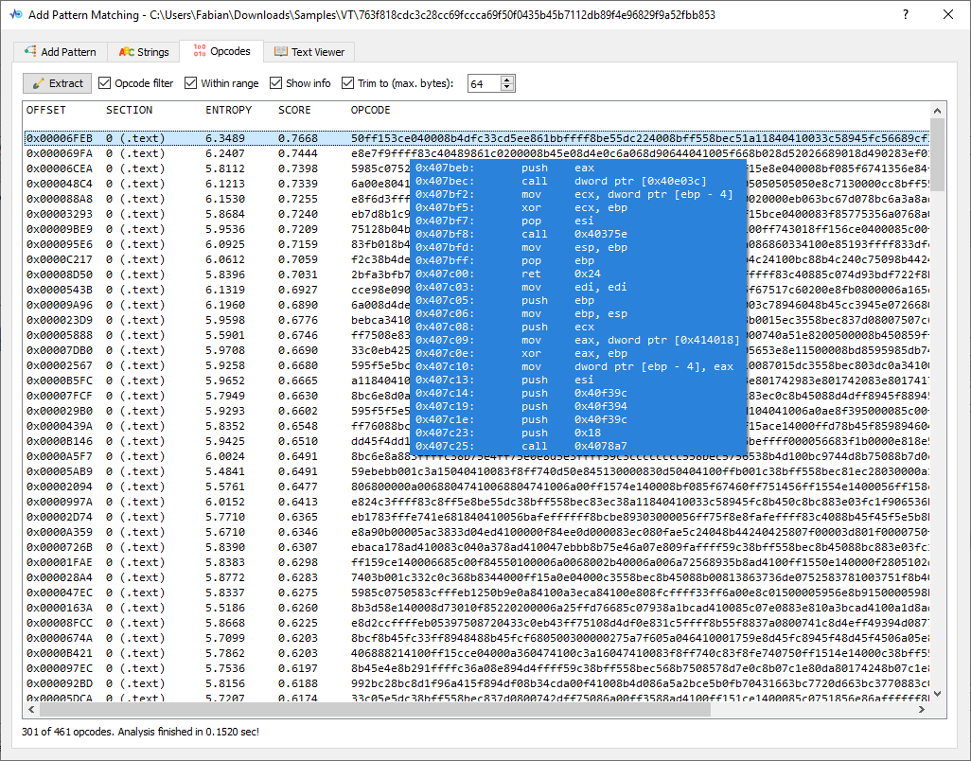Open the Text Viewer tab

pos(317,52)
